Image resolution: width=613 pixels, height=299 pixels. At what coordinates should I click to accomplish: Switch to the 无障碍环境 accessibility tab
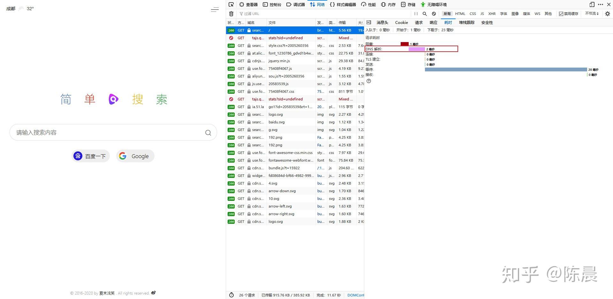click(x=434, y=4)
